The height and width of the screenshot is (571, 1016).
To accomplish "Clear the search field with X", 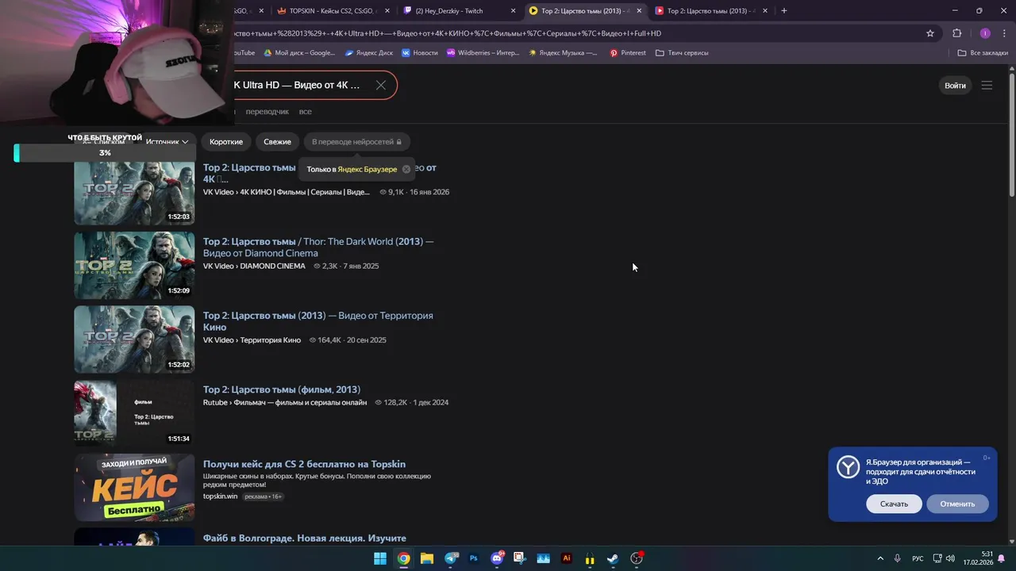I will pos(381,85).
